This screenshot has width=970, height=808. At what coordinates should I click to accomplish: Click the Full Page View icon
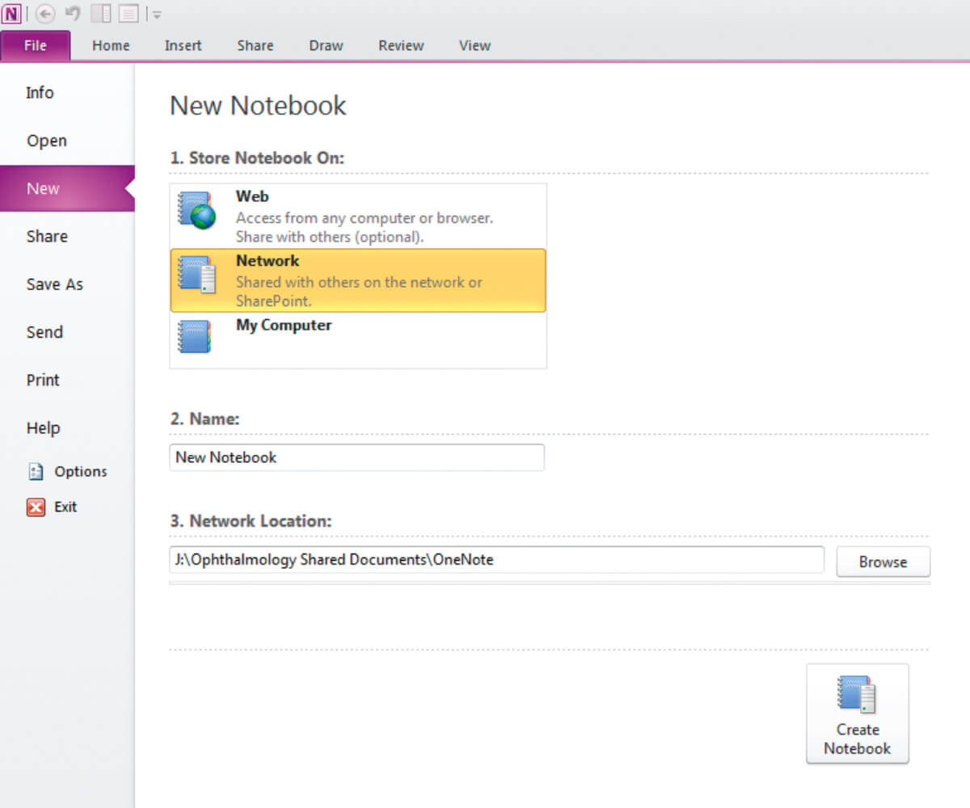click(129, 14)
